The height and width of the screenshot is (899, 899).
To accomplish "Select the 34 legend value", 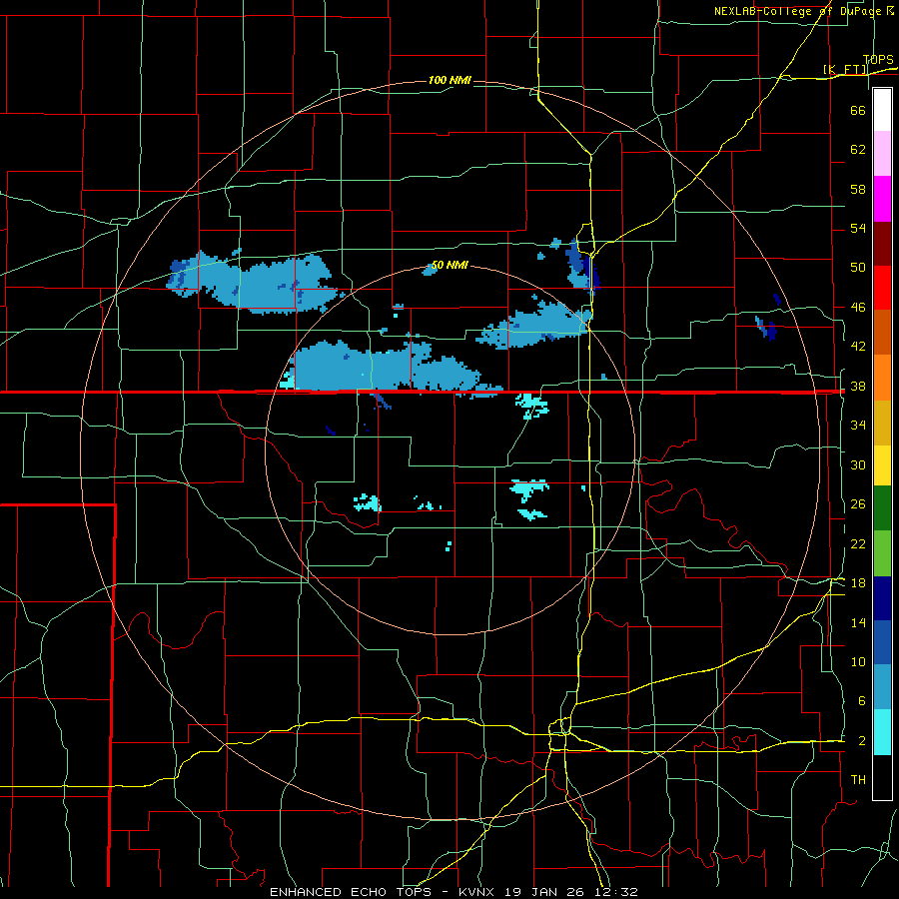I will [x=858, y=425].
